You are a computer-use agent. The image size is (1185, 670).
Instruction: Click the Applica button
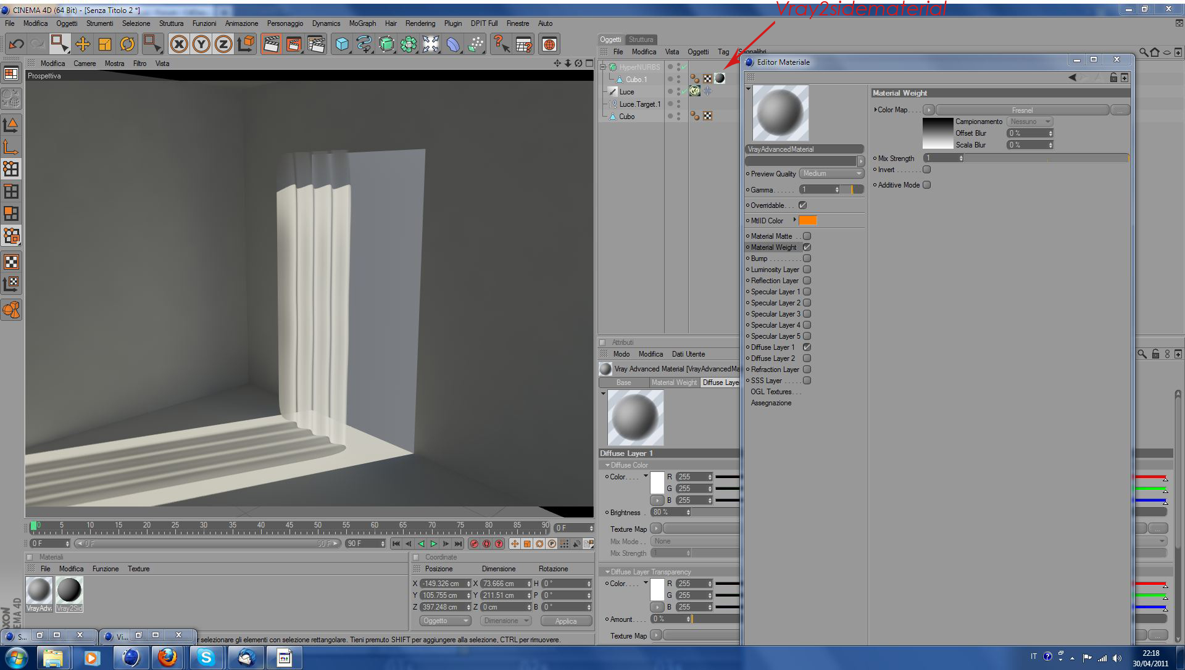(565, 621)
